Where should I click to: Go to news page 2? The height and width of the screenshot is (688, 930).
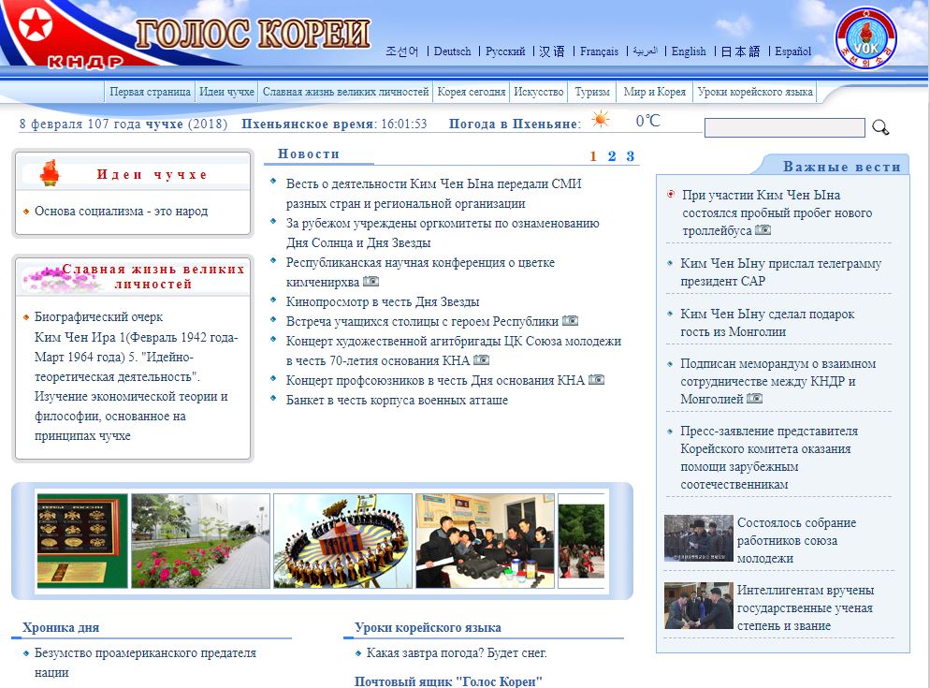click(x=612, y=156)
